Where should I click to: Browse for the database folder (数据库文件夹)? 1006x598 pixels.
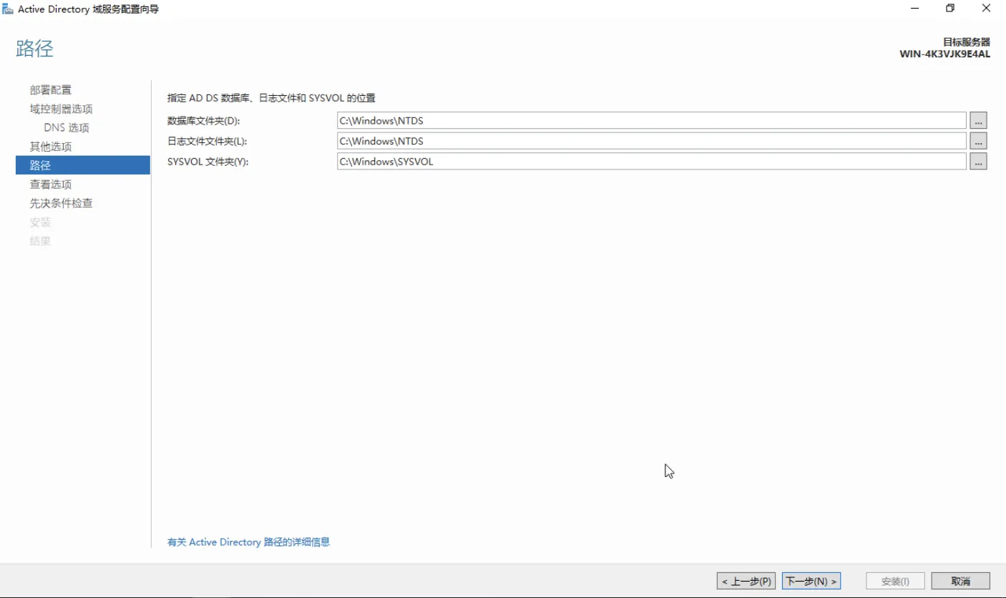(x=978, y=121)
